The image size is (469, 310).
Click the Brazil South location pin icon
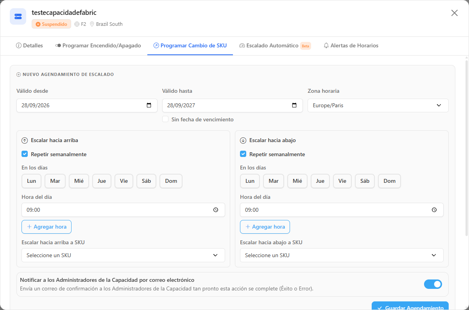pos(92,24)
